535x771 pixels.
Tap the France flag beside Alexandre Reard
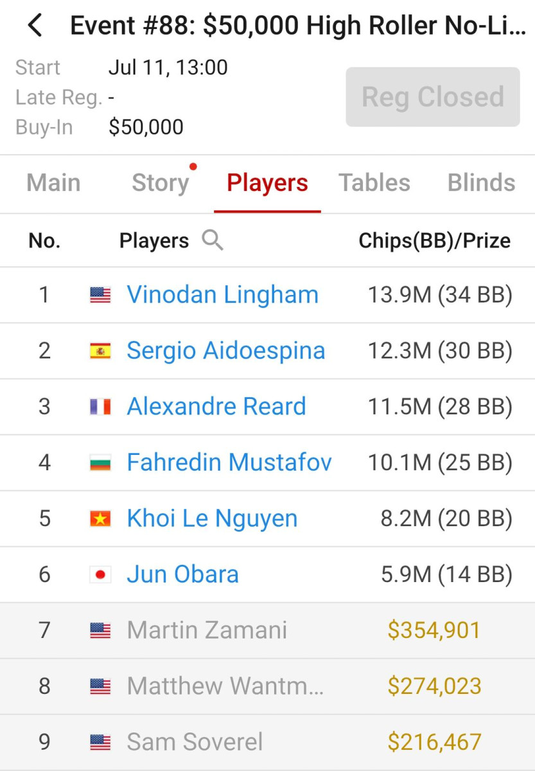100,407
